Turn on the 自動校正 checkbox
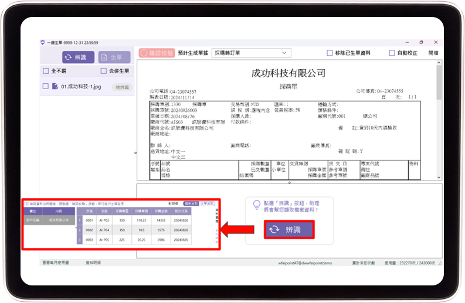Viewport: 465px width, 303px height. pyautogui.click(x=392, y=53)
